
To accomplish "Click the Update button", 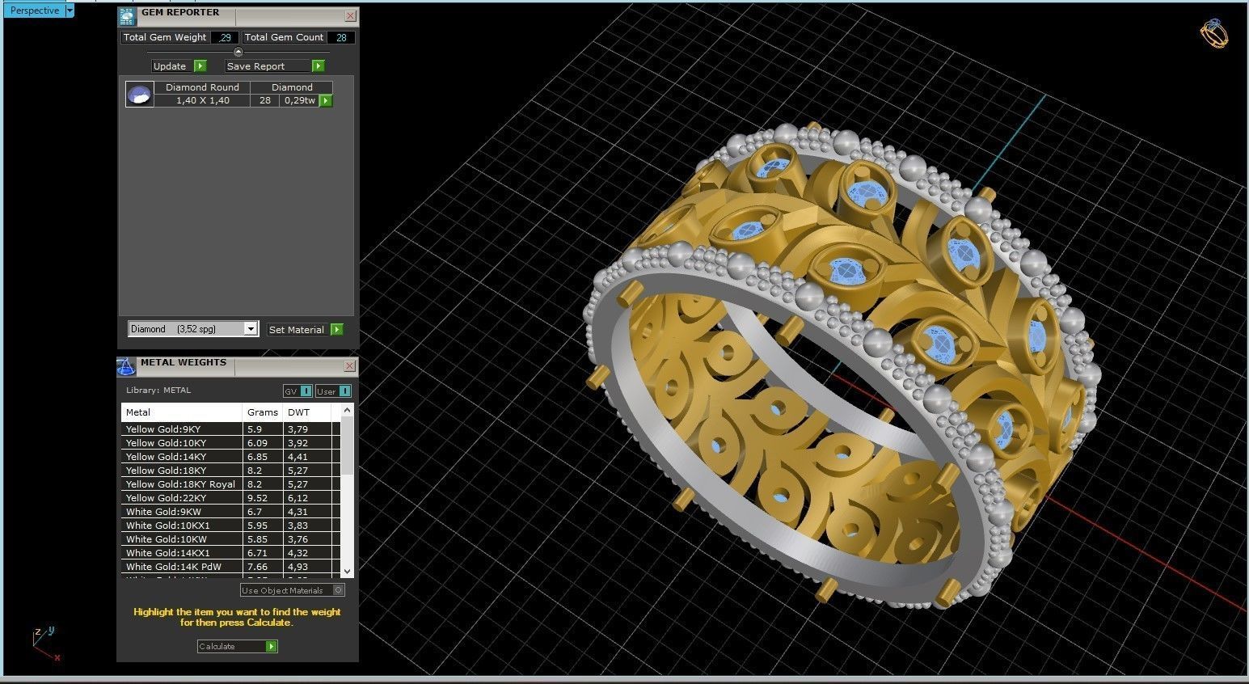I will tap(171, 66).
